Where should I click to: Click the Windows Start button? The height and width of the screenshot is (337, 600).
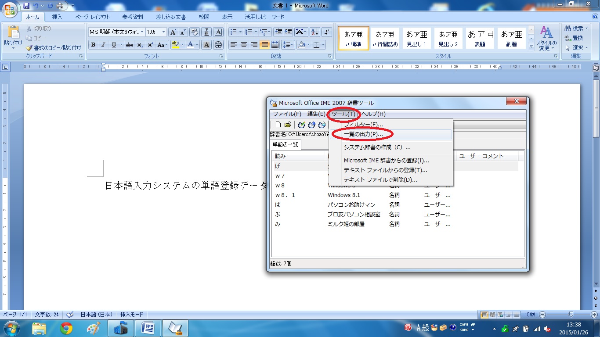coord(11,328)
